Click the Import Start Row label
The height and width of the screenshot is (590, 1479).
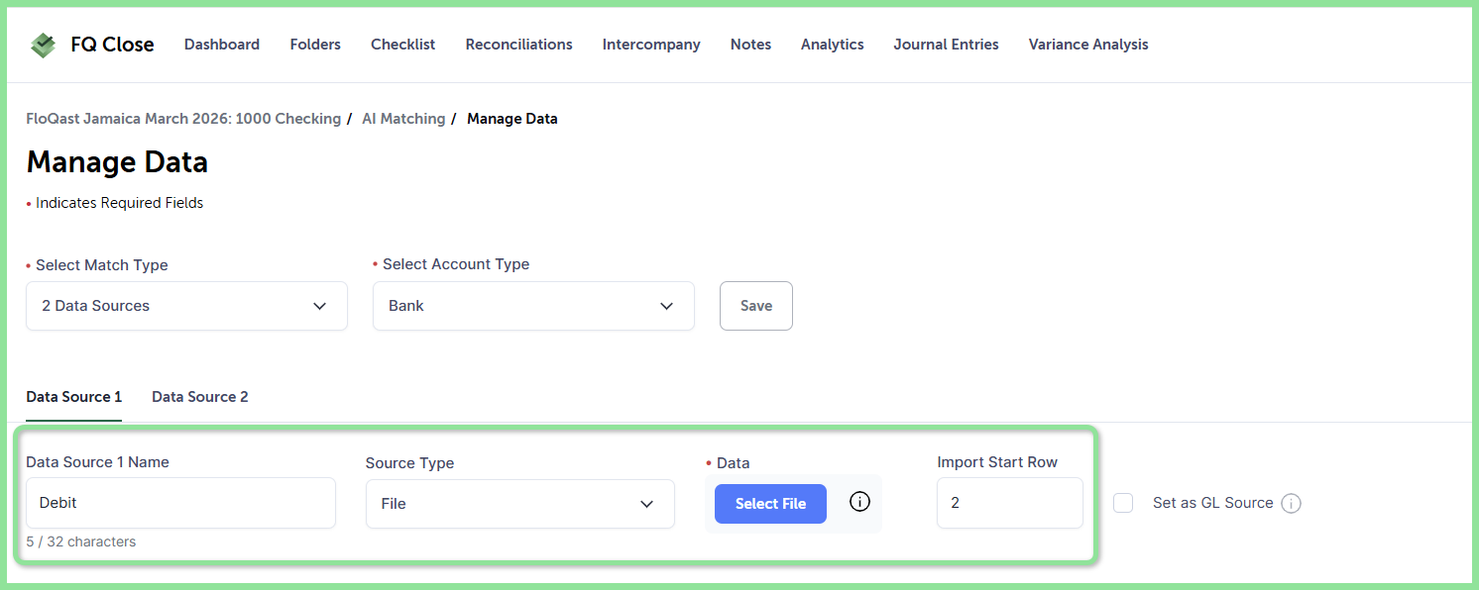tap(997, 462)
